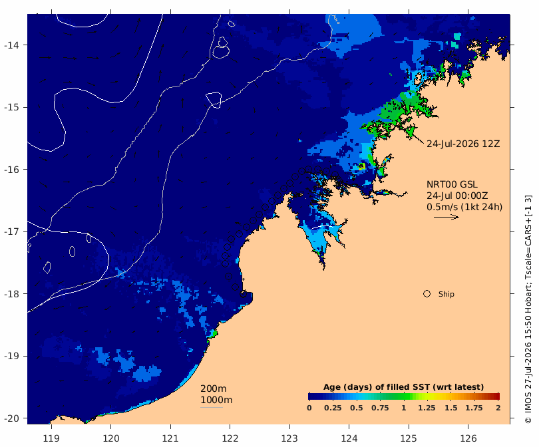539x447 pixels.
Task: Click the 1.25 tick label on the colorbar
Action: pos(427,408)
